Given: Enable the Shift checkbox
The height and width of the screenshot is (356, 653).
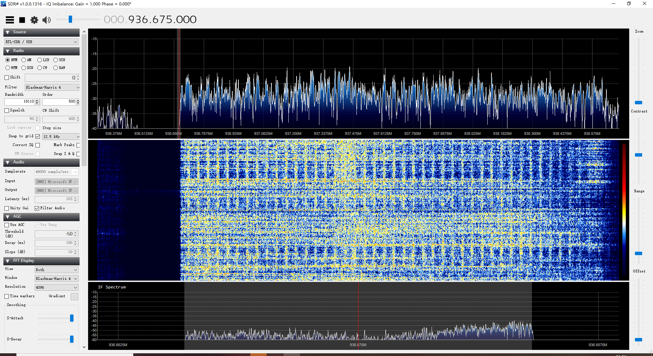Looking at the screenshot, I should (7, 77).
